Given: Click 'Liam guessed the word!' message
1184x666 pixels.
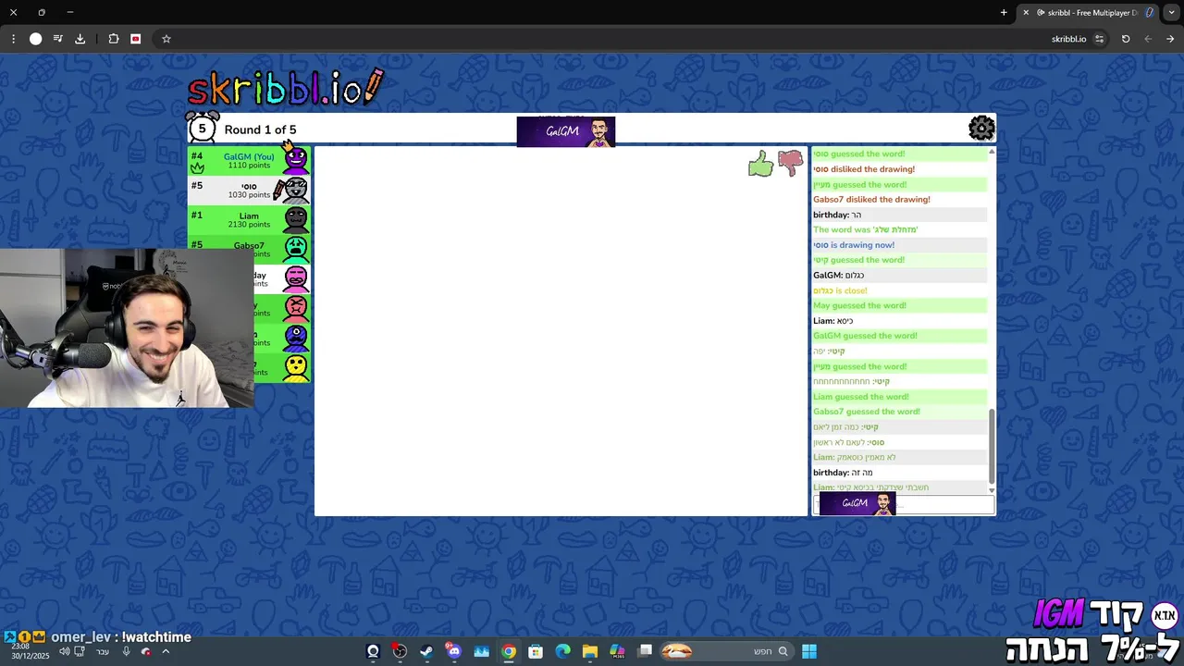Looking at the screenshot, I should coord(860,397).
